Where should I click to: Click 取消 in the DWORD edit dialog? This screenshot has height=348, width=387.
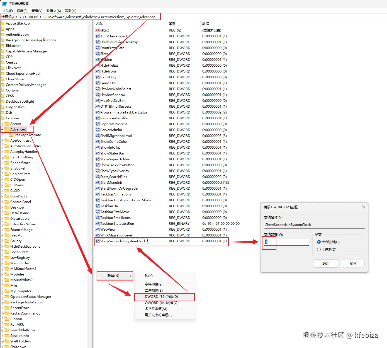(353, 264)
